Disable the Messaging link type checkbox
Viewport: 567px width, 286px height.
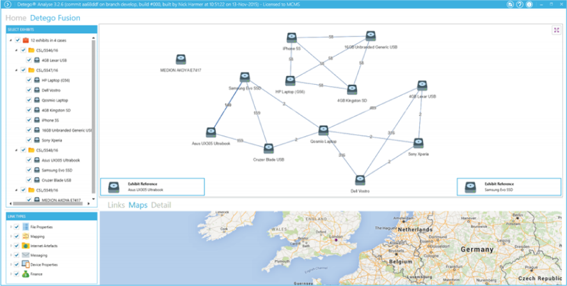pyautogui.click(x=17, y=255)
